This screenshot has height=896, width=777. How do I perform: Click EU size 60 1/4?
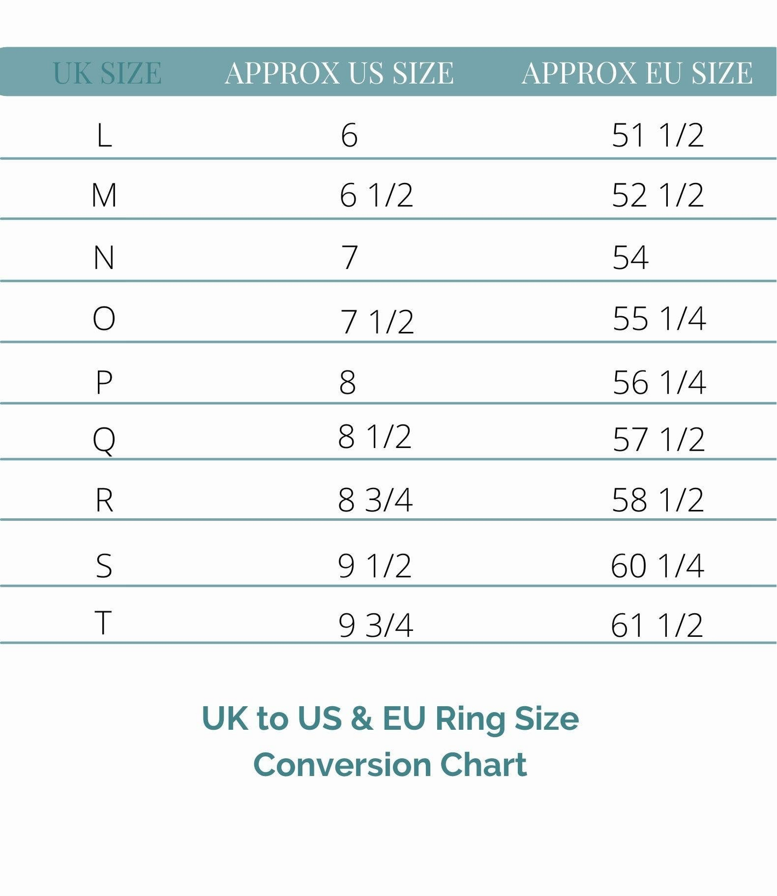click(657, 566)
